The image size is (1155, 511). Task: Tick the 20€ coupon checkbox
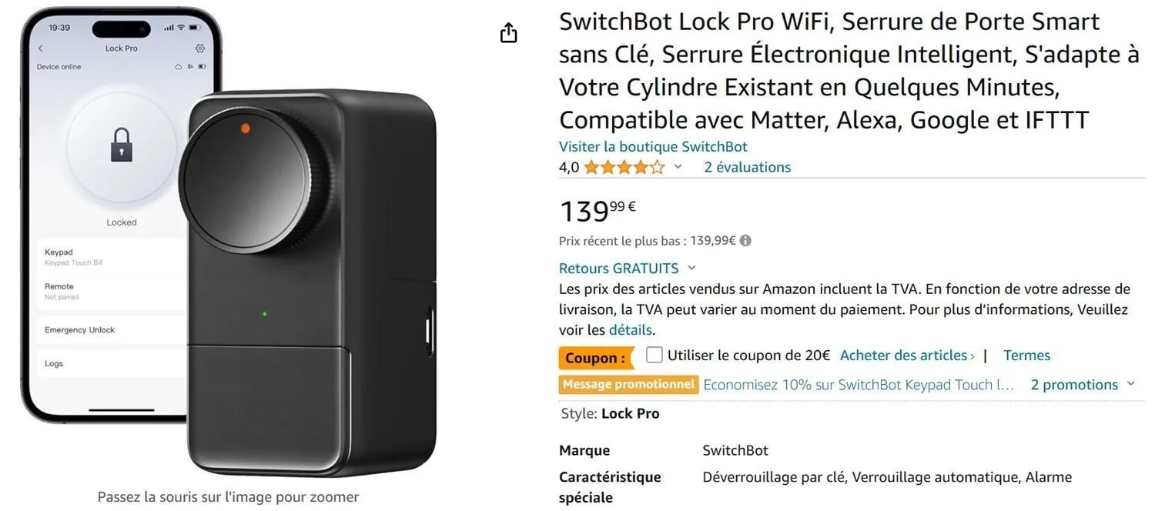coord(654,355)
